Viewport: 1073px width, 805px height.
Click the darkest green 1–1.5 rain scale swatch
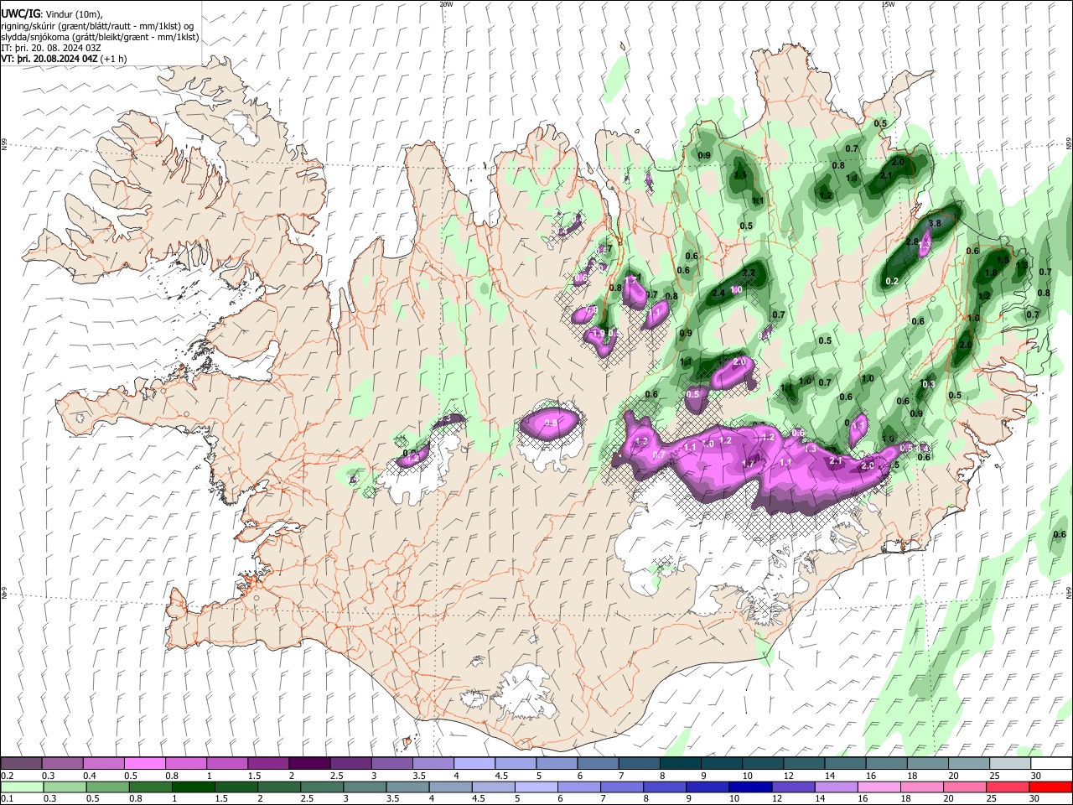tap(194, 787)
